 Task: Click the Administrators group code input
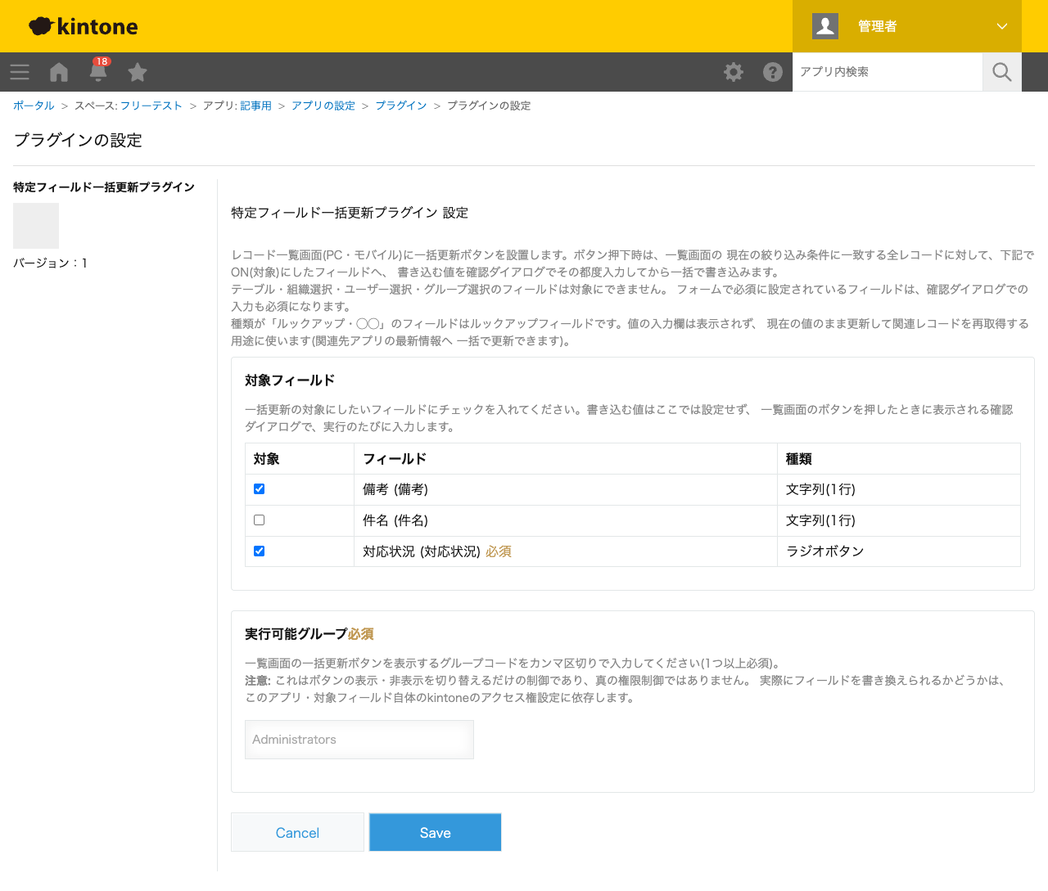coord(359,740)
